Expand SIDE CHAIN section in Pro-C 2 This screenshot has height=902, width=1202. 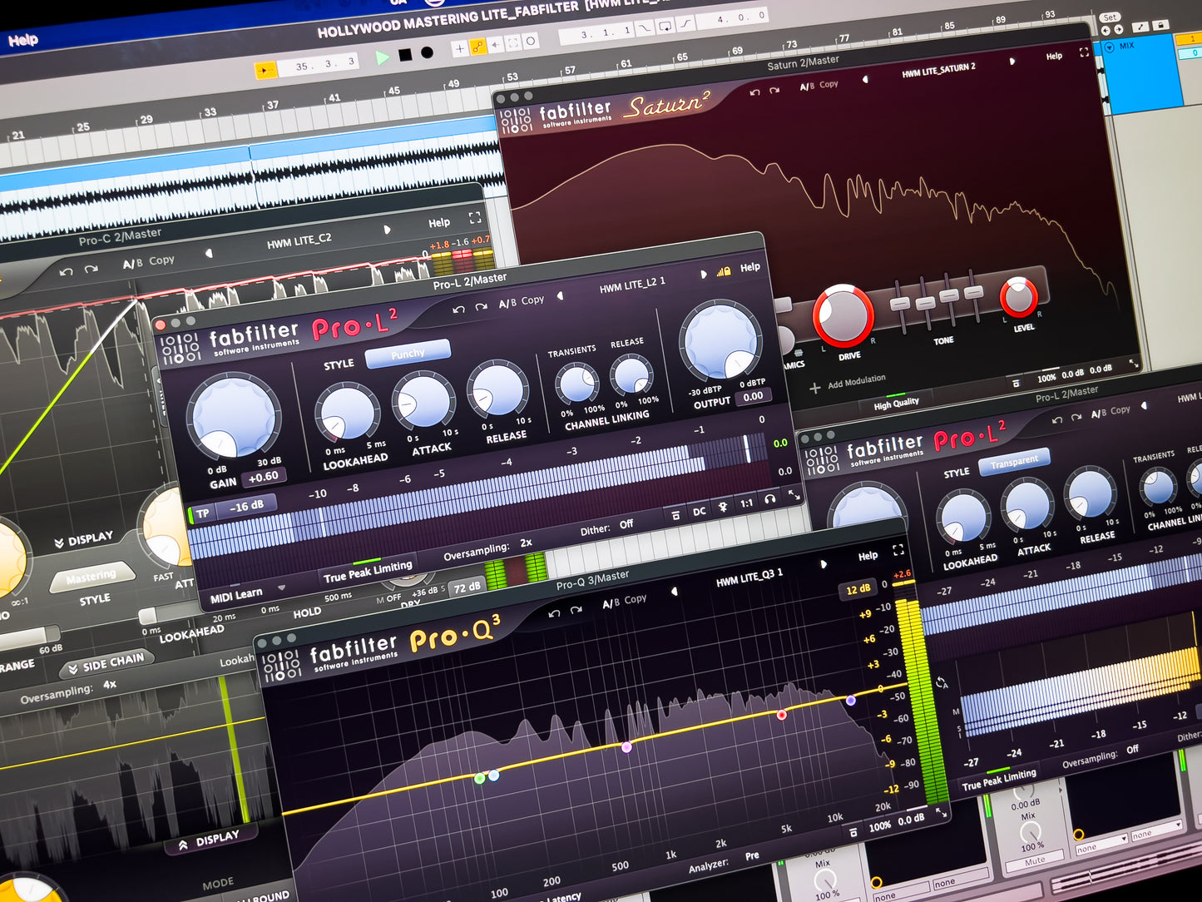106,665
